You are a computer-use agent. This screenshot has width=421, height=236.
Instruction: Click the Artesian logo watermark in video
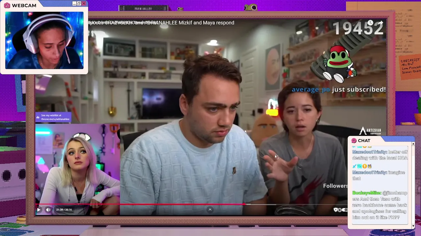[370, 131]
